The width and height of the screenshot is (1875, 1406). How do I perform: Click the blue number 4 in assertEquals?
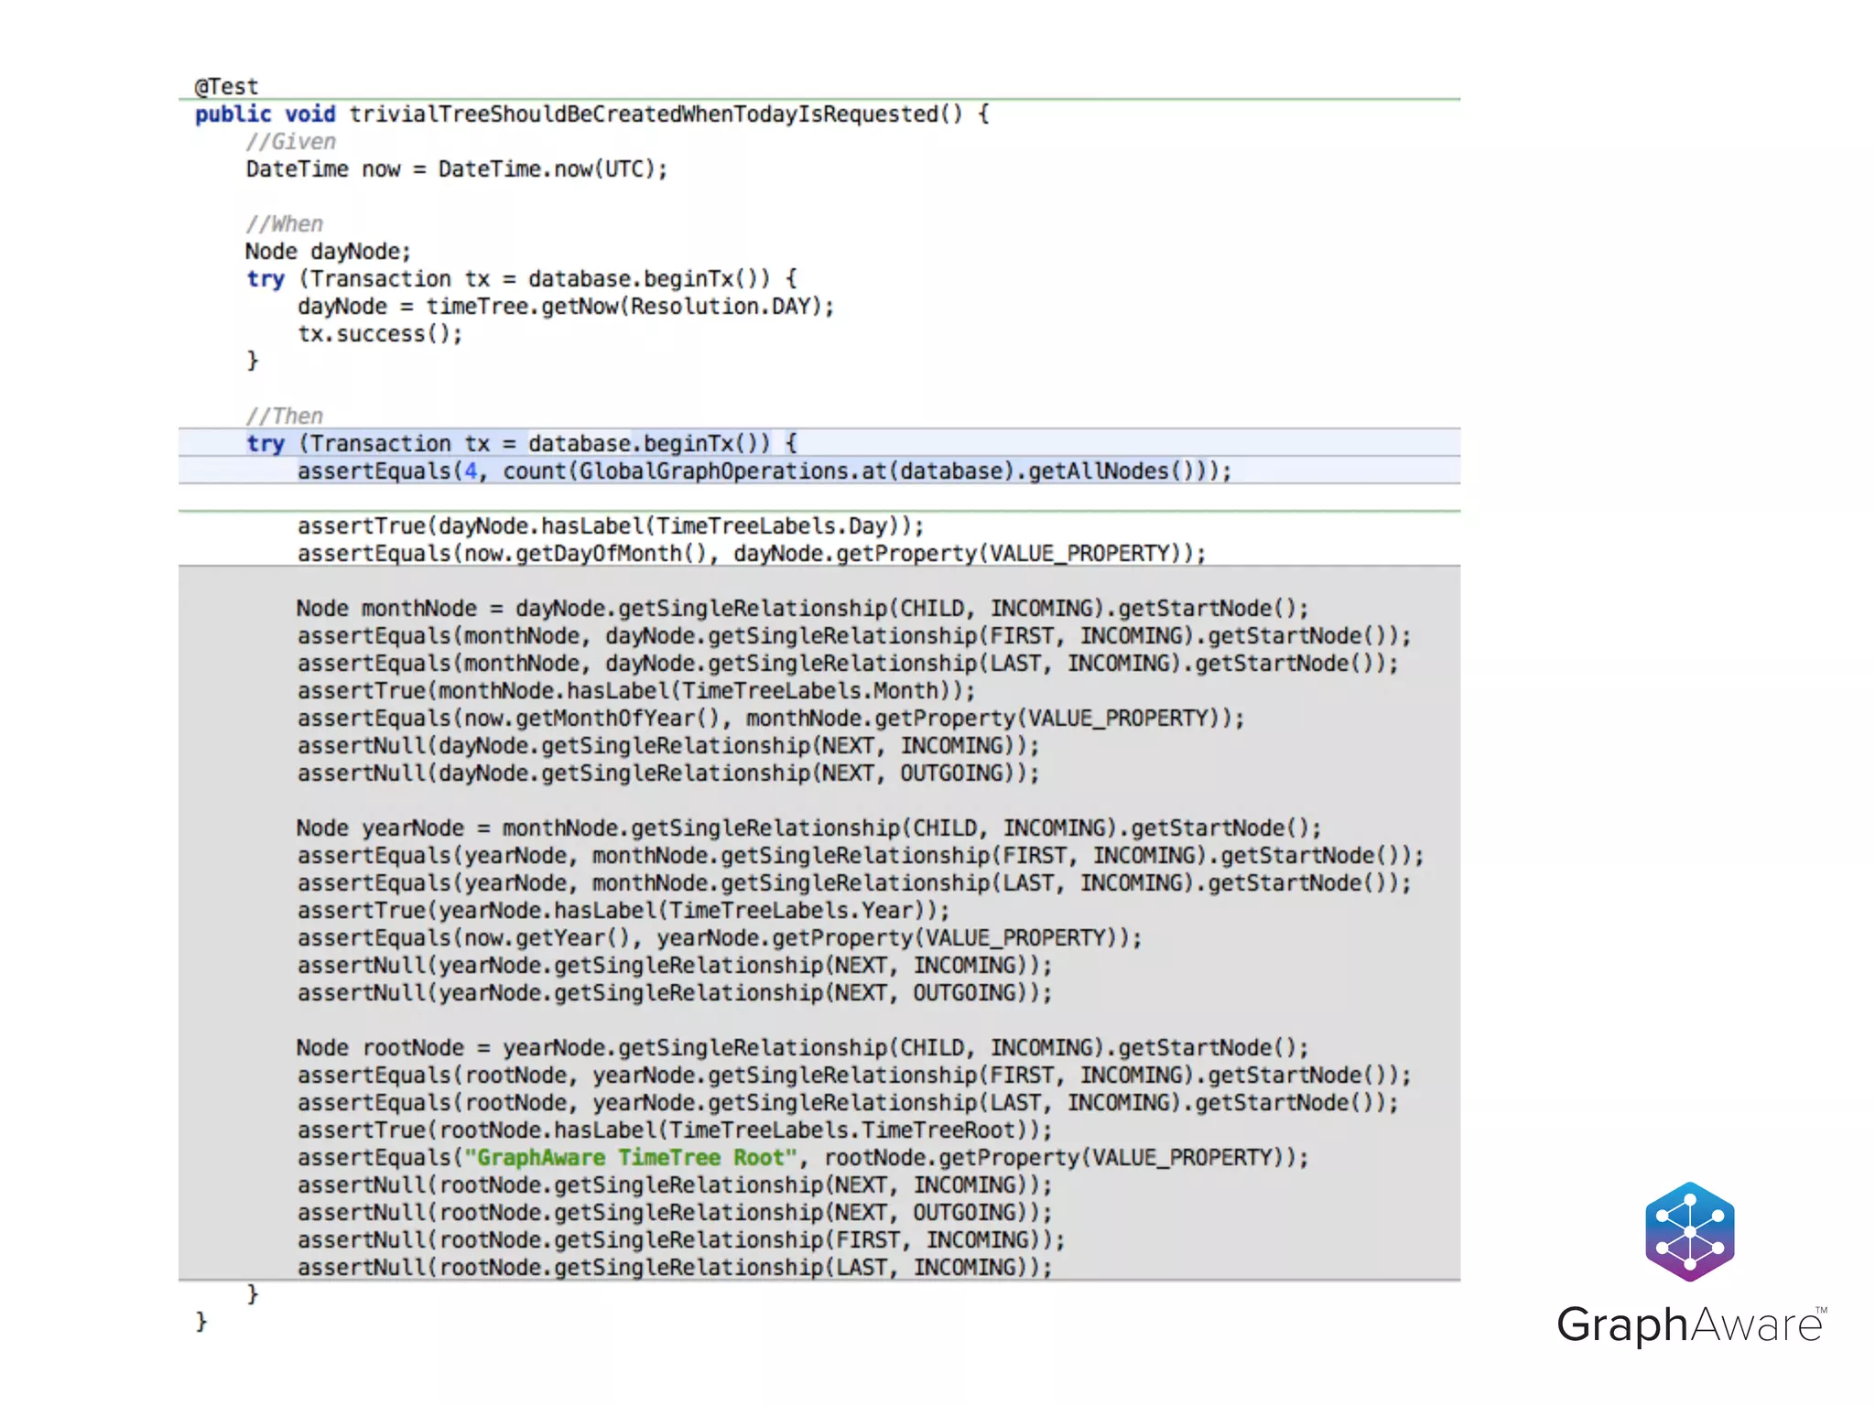pyautogui.click(x=471, y=471)
